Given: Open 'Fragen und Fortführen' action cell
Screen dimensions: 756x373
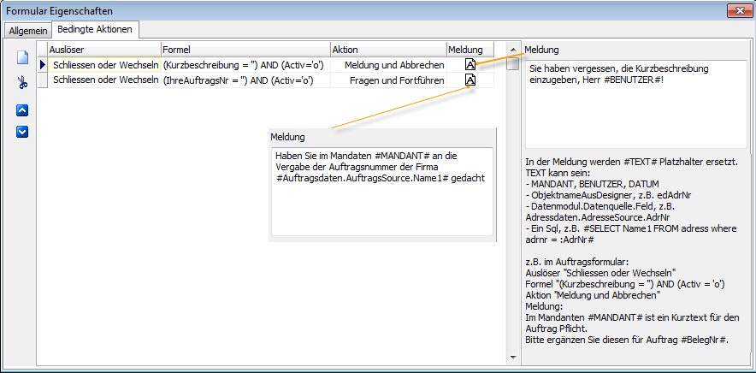Looking at the screenshot, I should tap(387, 80).
